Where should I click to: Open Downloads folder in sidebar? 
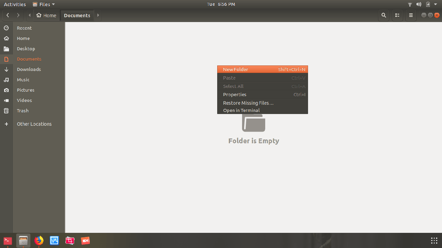pos(29,69)
